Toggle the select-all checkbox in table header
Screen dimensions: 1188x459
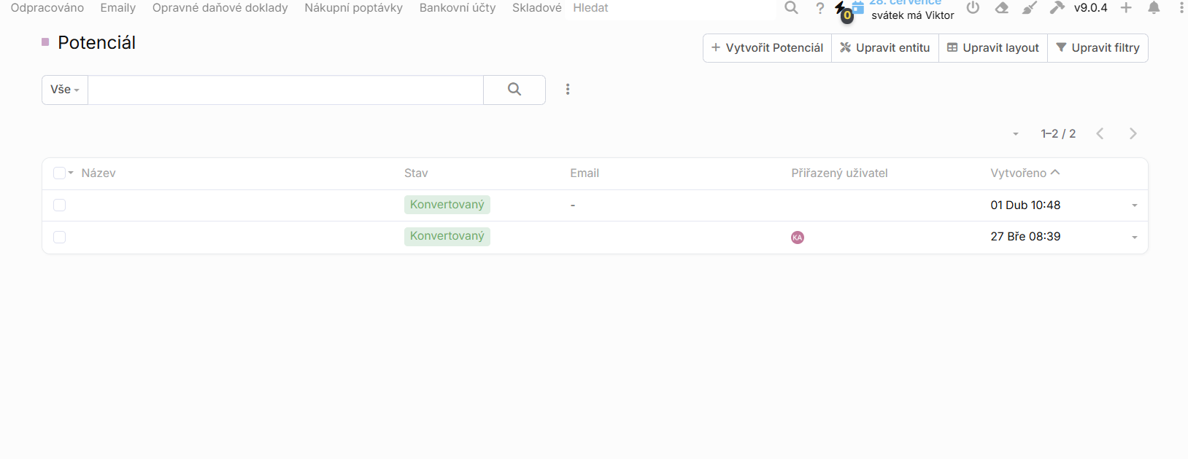click(59, 173)
